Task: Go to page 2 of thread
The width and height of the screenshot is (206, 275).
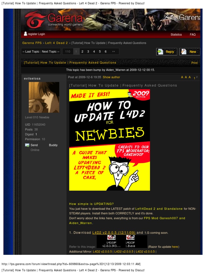Action: coord(82,52)
